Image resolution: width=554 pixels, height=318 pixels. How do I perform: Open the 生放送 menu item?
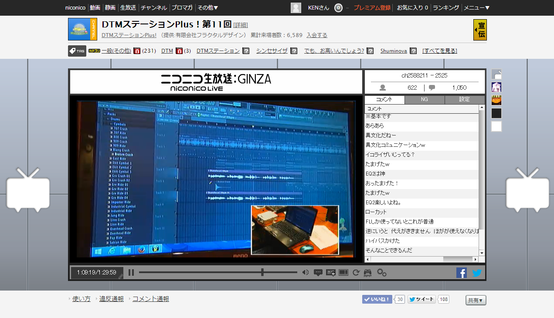pos(128,8)
